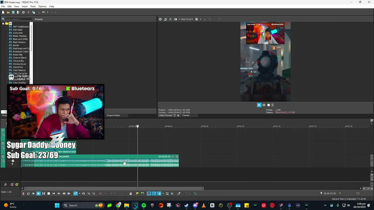
Task: Delete the selected event with red X
Action: pyautogui.click(x=100, y=193)
